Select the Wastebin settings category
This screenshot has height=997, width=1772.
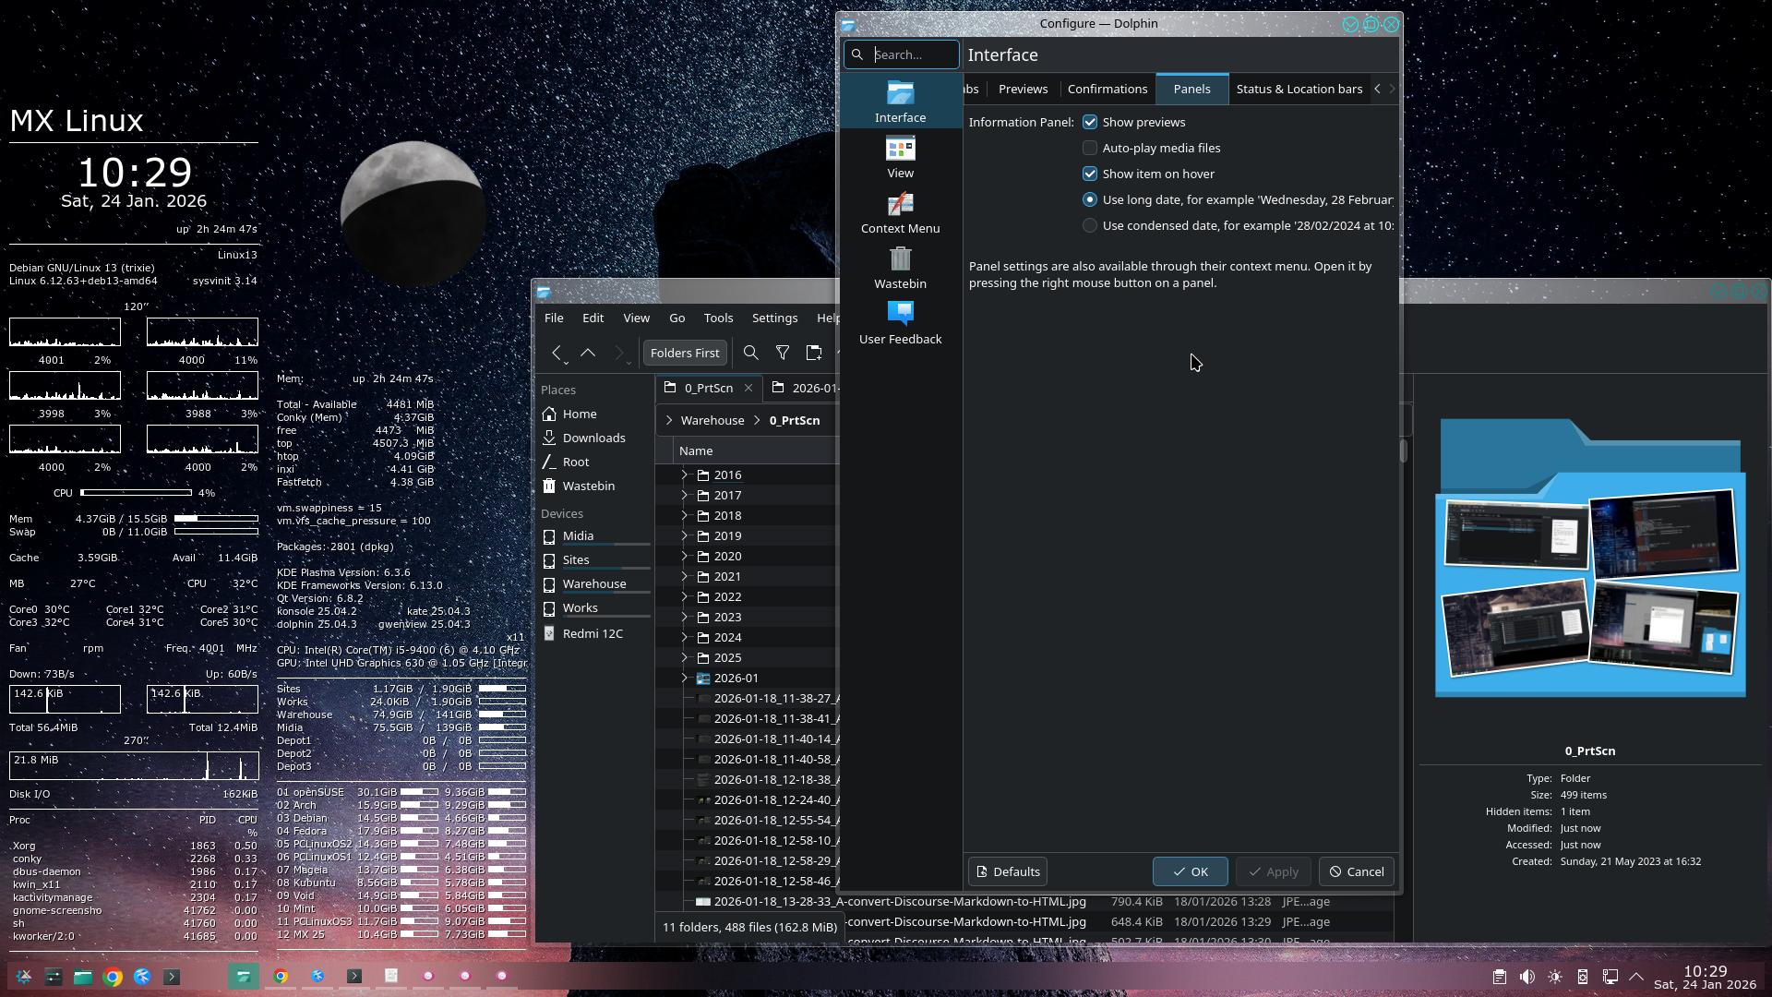point(900,268)
